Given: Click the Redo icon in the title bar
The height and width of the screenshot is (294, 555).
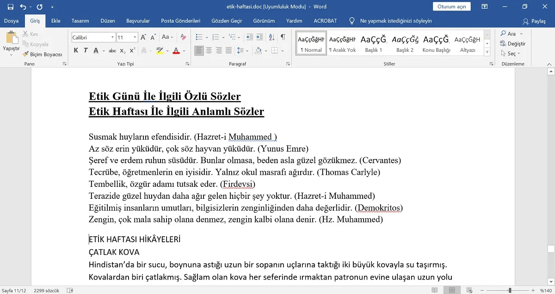Looking at the screenshot, I should (x=40, y=7).
